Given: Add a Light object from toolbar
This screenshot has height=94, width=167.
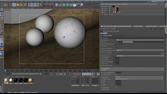Looking at the screenshot, I should (x=82, y=5).
